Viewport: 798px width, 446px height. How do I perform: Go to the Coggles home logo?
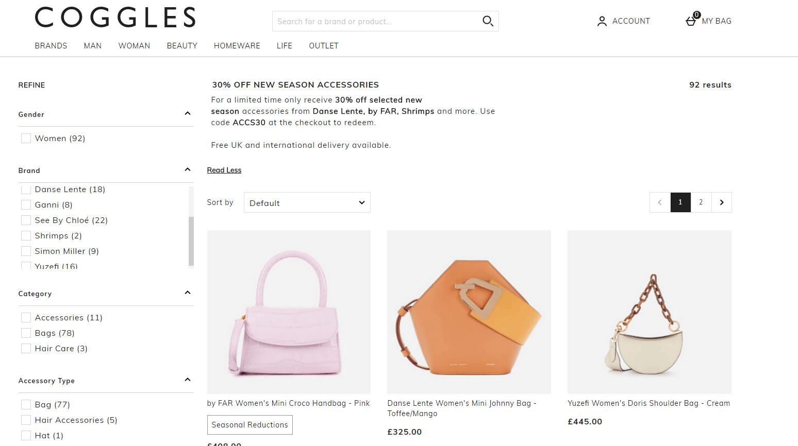click(115, 17)
